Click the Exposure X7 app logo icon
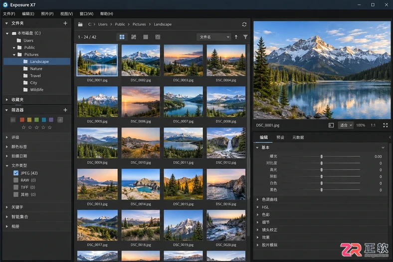 click(5, 5)
